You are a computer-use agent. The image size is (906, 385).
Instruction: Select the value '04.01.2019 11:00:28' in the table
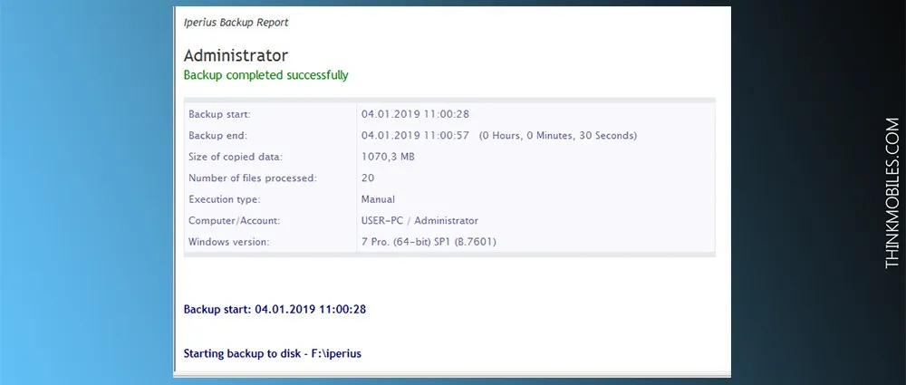tap(416, 114)
